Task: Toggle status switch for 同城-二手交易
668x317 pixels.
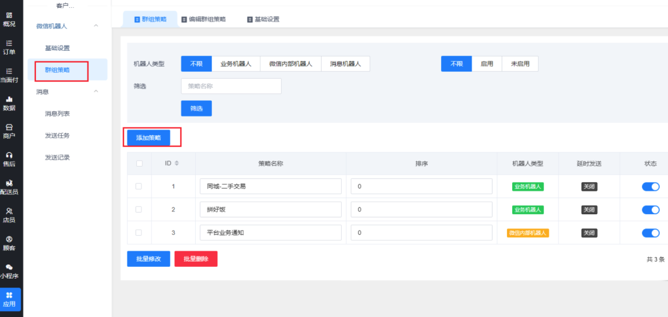Action: 650,187
